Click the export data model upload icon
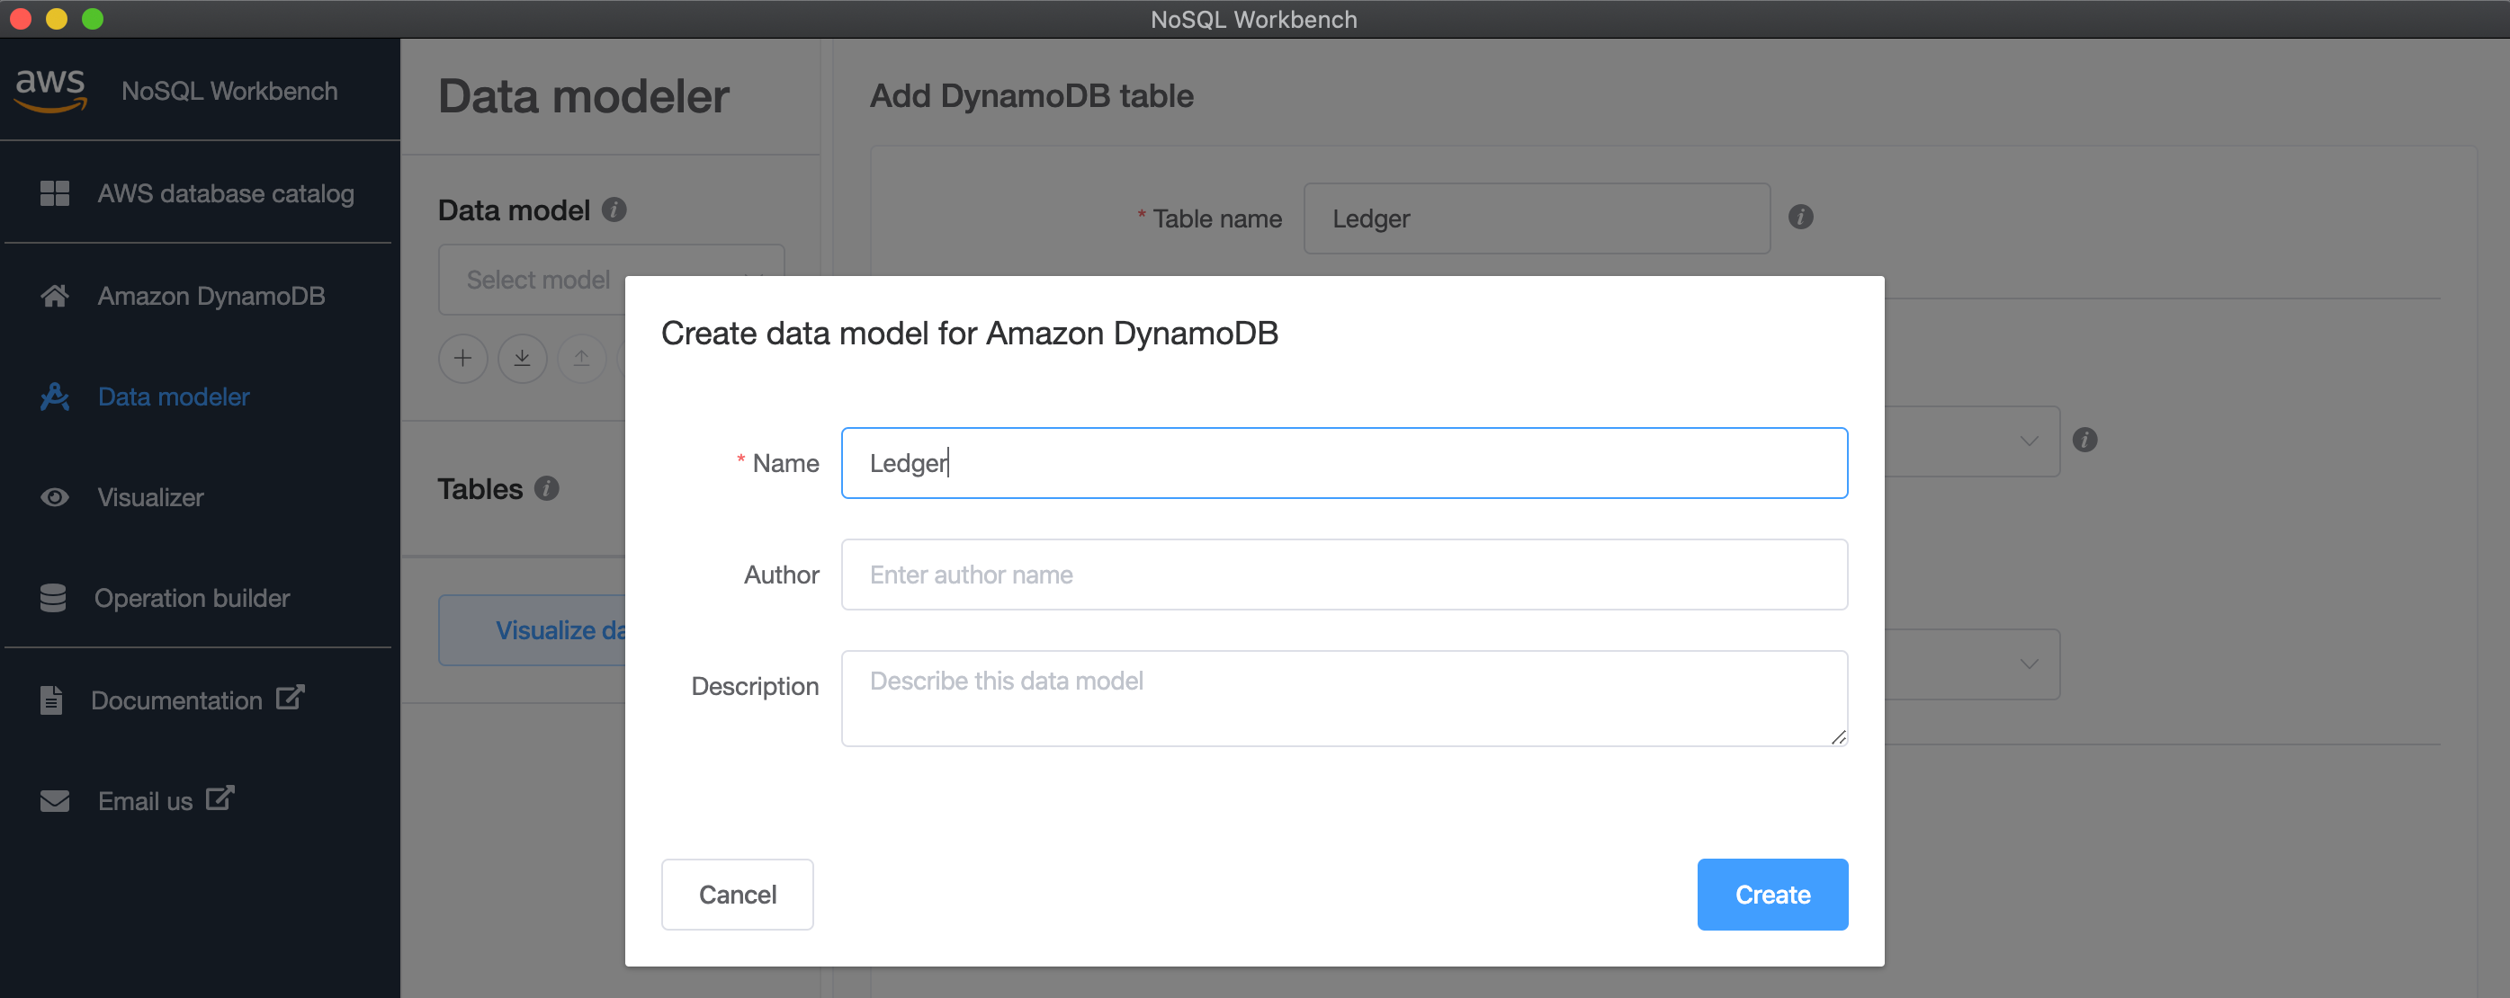This screenshot has height=998, width=2510. (x=582, y=359)
